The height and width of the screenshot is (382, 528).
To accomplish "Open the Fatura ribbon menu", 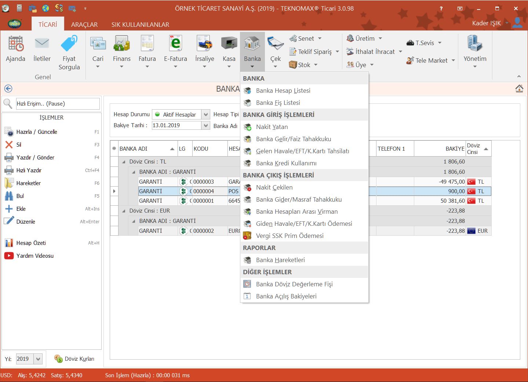I will click(147, 52).
